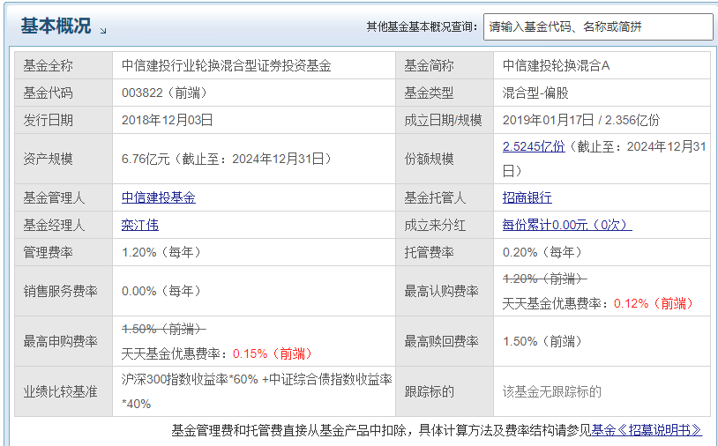
Task: Click the 最高申购费率 label cell
Action: (x=64, y=341)
